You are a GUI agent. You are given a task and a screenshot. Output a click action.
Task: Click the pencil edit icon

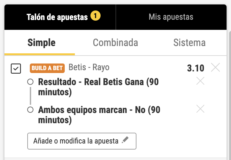click(x=125, y=140)
